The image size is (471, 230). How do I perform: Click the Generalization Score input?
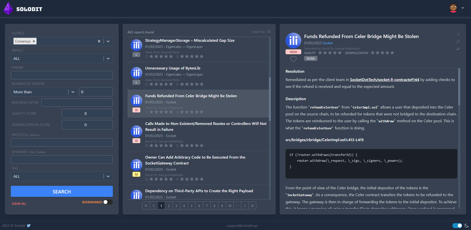(x=87, y=125)
